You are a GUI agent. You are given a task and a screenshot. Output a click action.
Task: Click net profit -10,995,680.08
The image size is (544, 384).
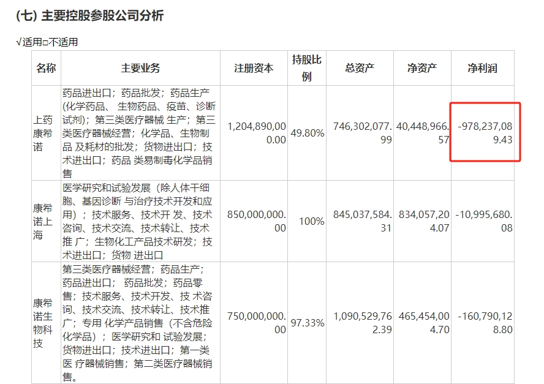tap(484, 221)
